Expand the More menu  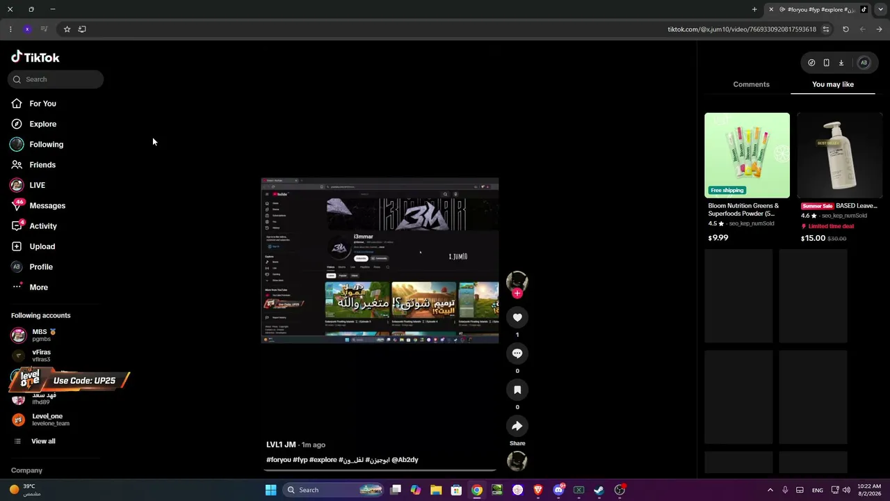click(x=38, y=287)
